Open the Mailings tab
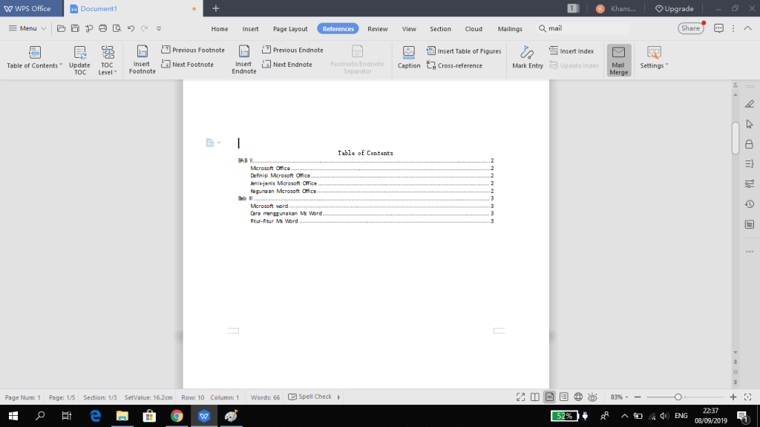This screenshot has height=427, width=760. (x=510, y=29)
